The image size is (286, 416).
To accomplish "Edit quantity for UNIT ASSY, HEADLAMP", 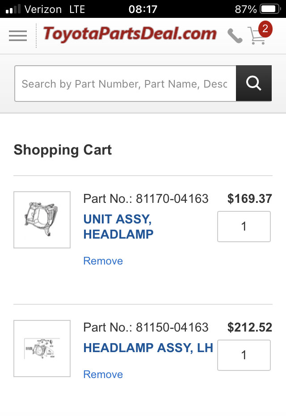I will click(244, 226).
